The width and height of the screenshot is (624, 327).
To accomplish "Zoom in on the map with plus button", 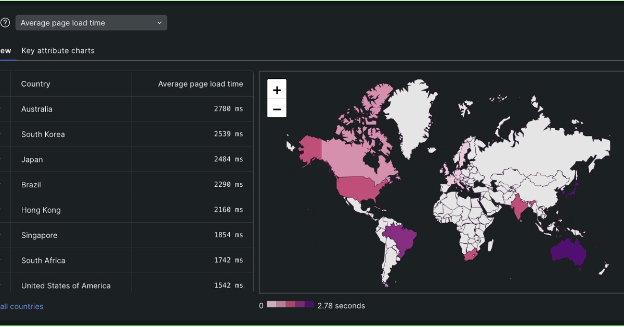I will tap(277, 89).
